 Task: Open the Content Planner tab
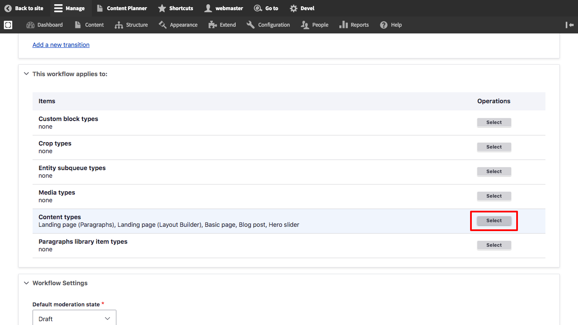click(x=122, y=8)
